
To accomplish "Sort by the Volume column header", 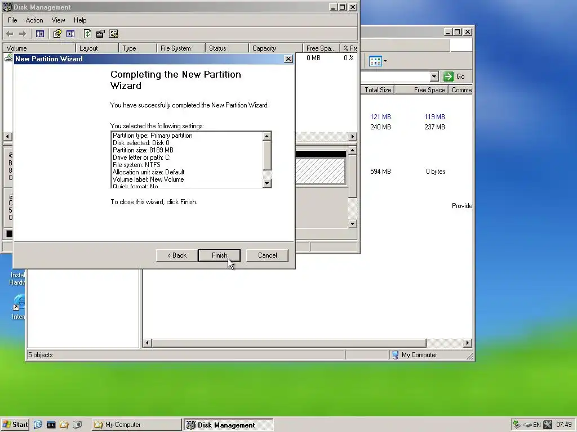I will [x=39, y=48].
